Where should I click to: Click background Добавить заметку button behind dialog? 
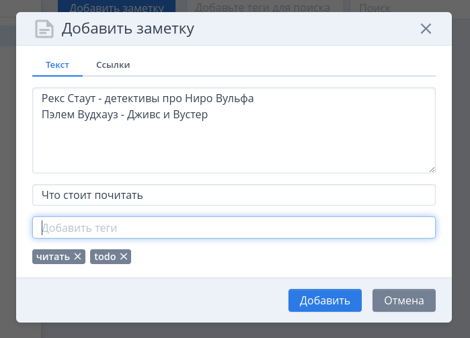(x=116, y=6)
